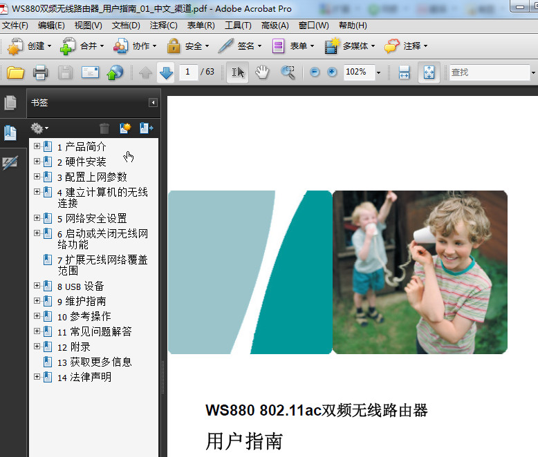Go to bookmark 6 启动或关闭无线网络功能
Viewport: 538px width, 457px height.
coord(102,239)
